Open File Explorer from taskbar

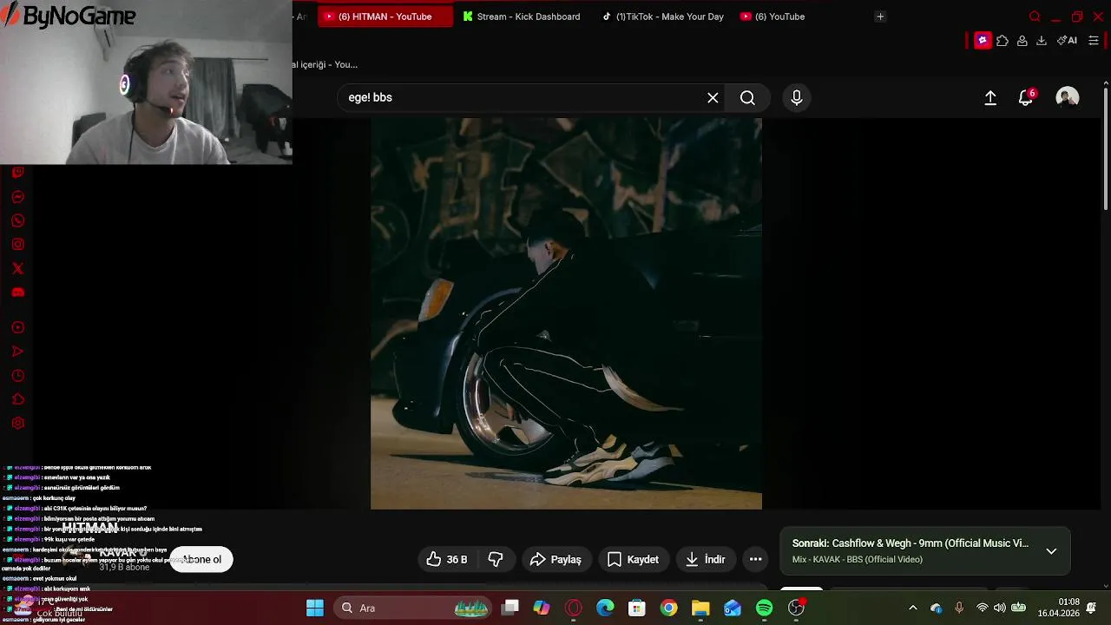tap(700, 608)
